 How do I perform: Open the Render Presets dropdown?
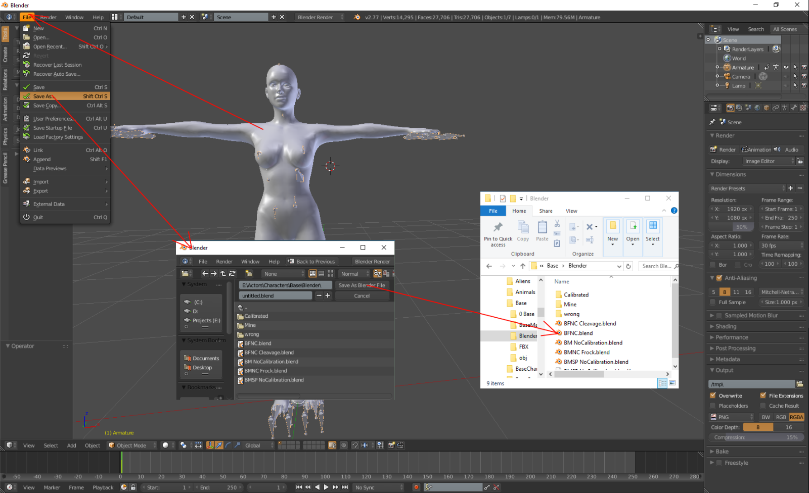tap(747, 188)
